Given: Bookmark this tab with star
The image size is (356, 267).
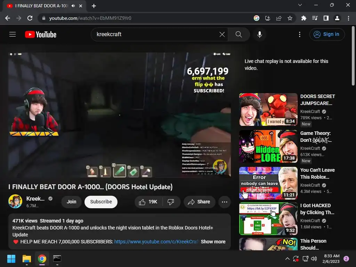Looking at the screenshot, I should click(x=290, y=18).
